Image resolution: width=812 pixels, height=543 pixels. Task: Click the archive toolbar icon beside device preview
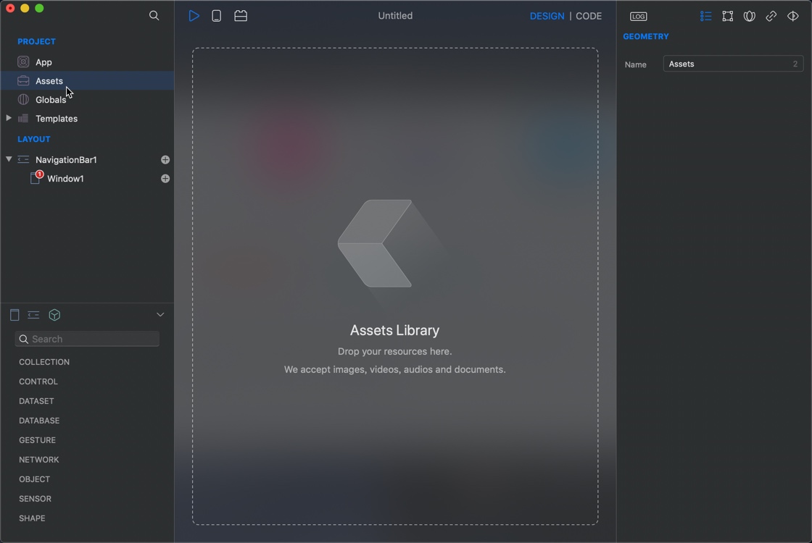tap(240, 15)
